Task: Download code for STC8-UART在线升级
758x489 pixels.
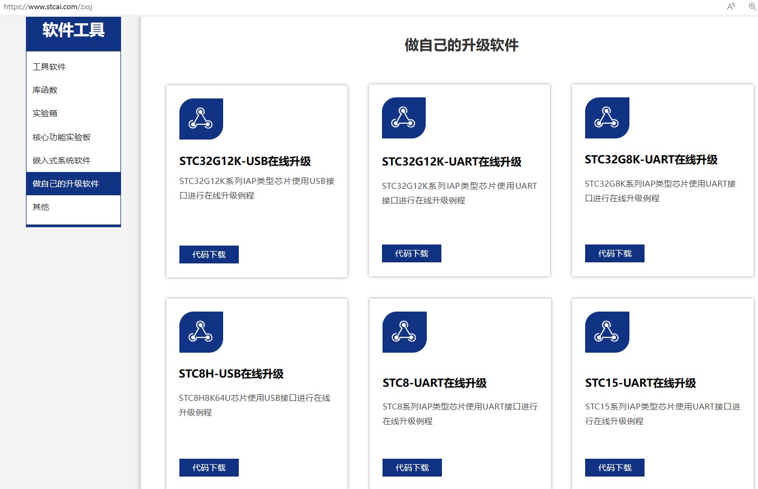Action: (x=412, y=467)
